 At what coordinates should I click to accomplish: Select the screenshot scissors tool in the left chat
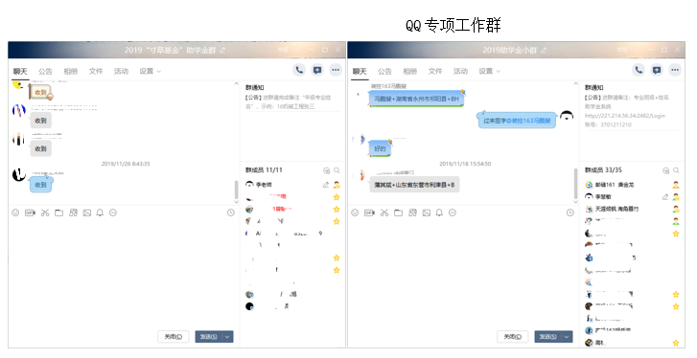[x=45, y=213]
